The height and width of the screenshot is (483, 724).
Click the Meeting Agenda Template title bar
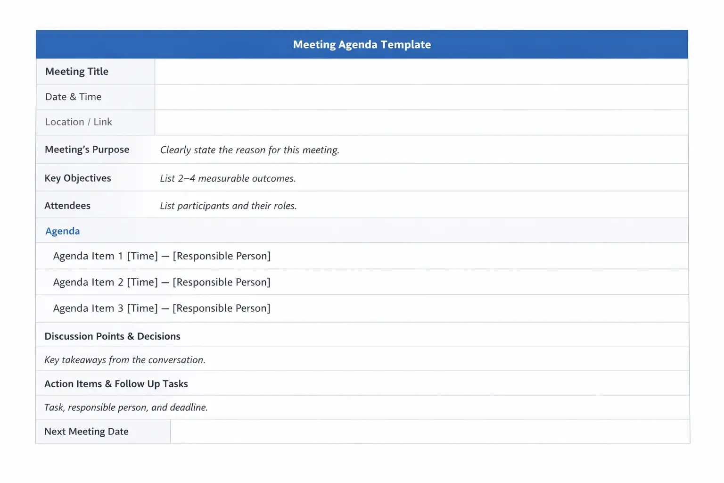coord(362,44)
